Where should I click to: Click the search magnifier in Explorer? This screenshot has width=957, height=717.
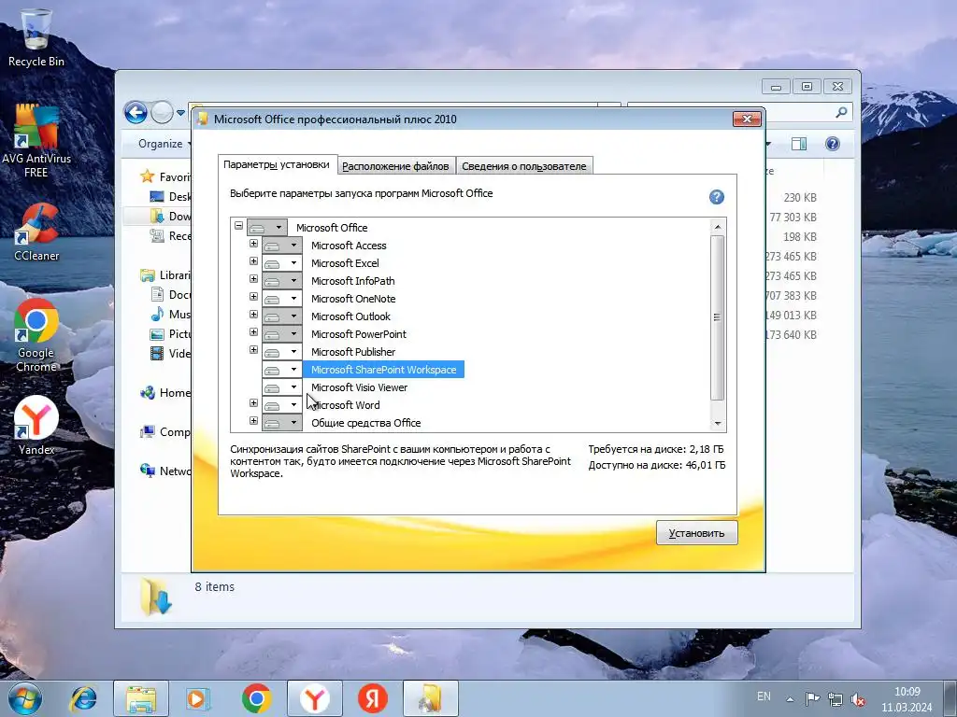(841, 112)
